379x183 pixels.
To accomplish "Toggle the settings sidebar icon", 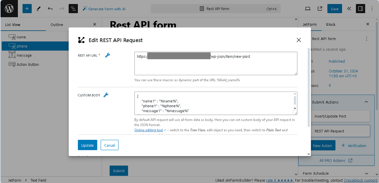I will click(360, 9).
